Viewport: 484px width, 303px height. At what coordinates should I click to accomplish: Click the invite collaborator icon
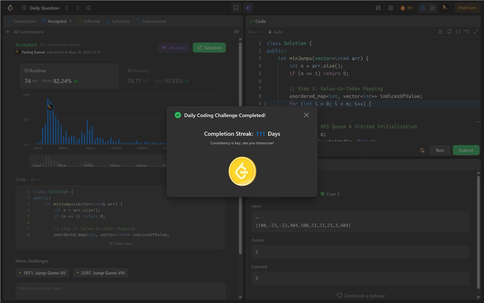click(433, 8)
